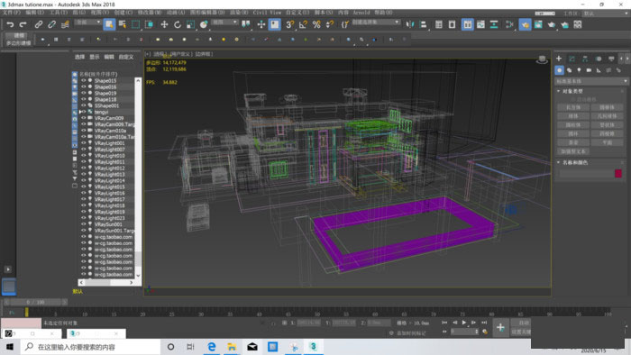This screenshot has width=631, height=355.
Task: Open the Curve Editor icon
Action: click(480, 24)
